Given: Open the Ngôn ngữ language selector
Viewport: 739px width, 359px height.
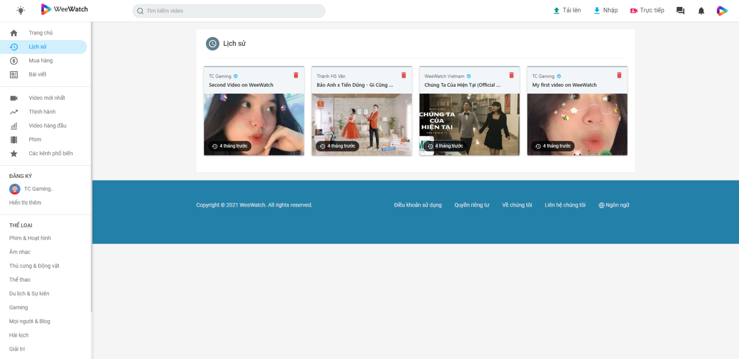Looking at the screenshot, I should pos(614,205).
